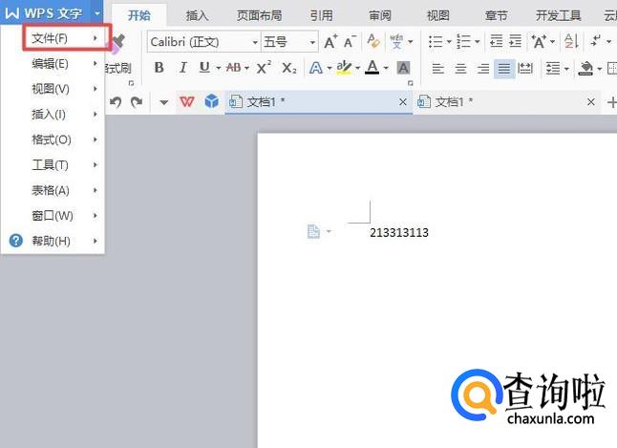Open the 工具(T) menu entry

pyautogui.click(x=53, y=165)
